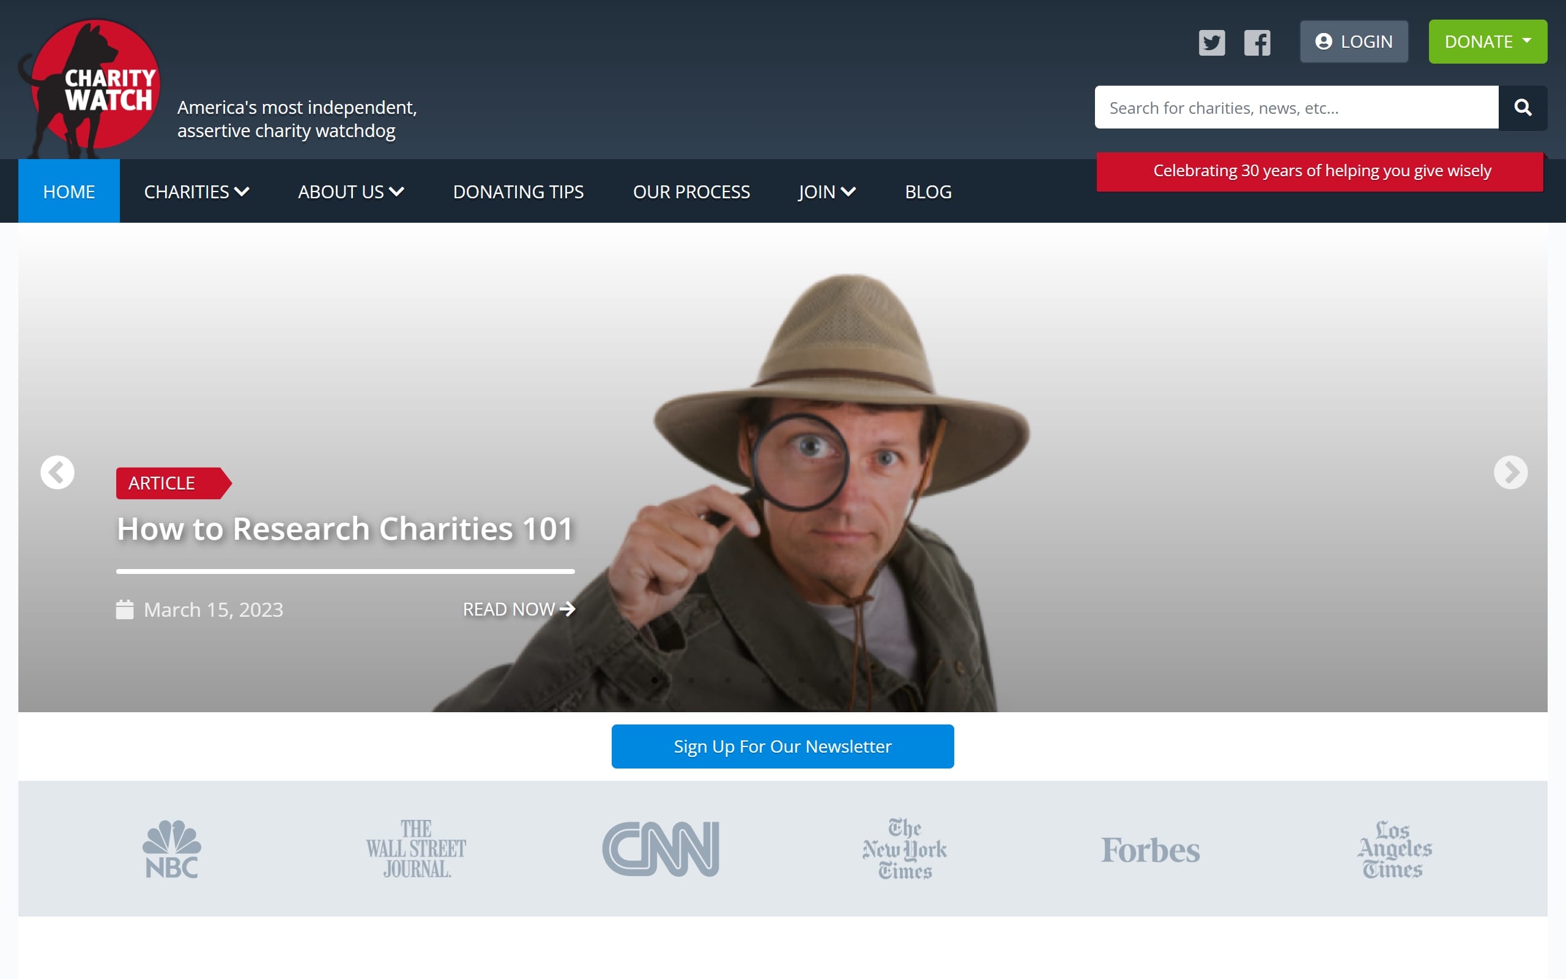Expand the CHARITIES menu
This screenshot has height=979, width=1566.
pyautogui.click(x=197, y=192)
